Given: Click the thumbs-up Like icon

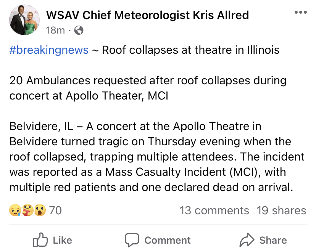Looking at the screenshot, I should click(x=40, y=240).
